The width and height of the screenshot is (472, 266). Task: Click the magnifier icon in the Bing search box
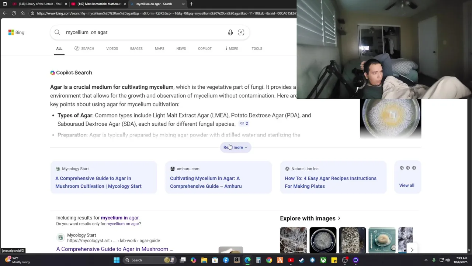57,33
